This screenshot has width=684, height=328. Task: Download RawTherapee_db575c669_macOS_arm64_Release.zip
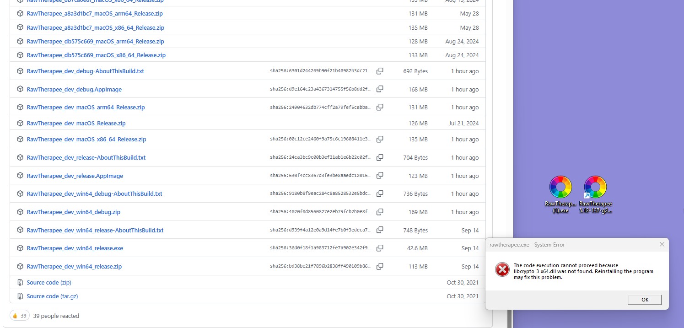click(x=96, y=42)
